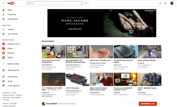Click the Dave Lee channel name
Screen dimensions: 177x107
pyautogui.click(x=117, y=65)
